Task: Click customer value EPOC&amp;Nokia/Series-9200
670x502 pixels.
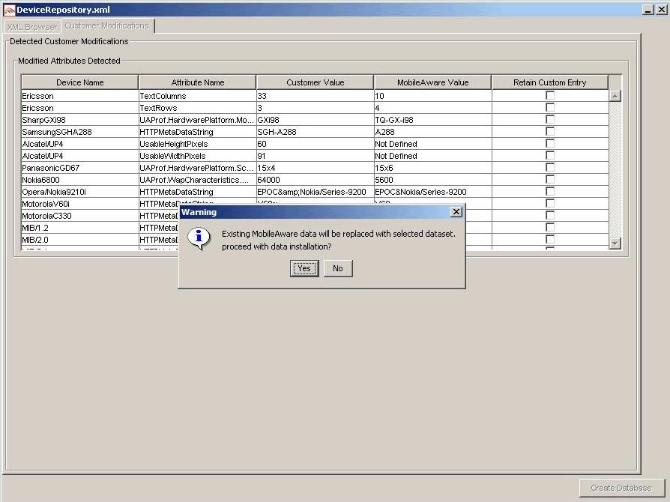Action: pos(315,191)
